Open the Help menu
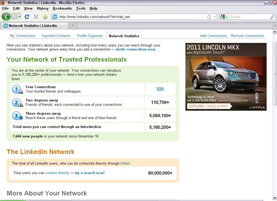The image size is (277, 201). pos(93,8)
